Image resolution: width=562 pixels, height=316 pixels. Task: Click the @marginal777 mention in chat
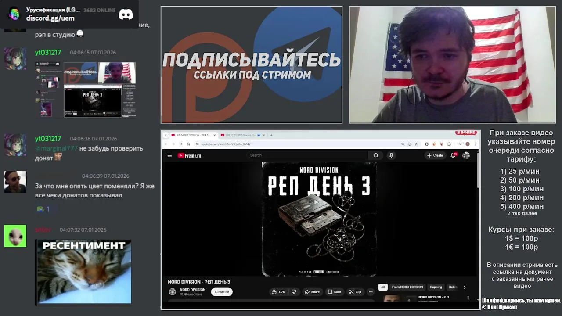(56, 148)
